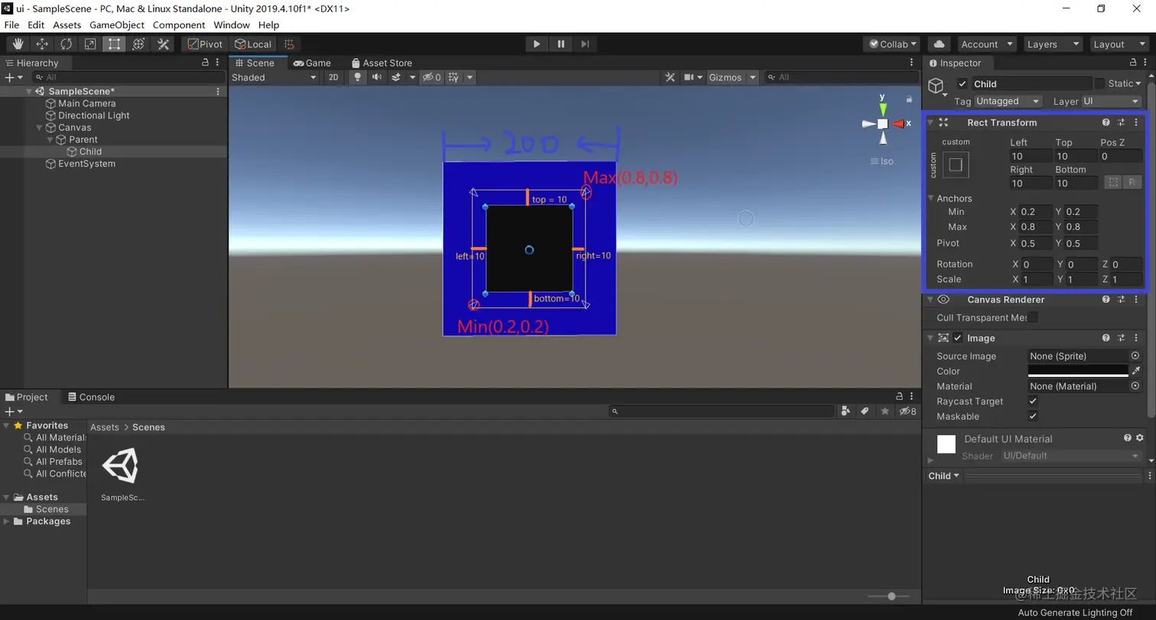Open the Account dropdown
The height and width of the screenshot is (620, 1156).
tap(986, 44)
